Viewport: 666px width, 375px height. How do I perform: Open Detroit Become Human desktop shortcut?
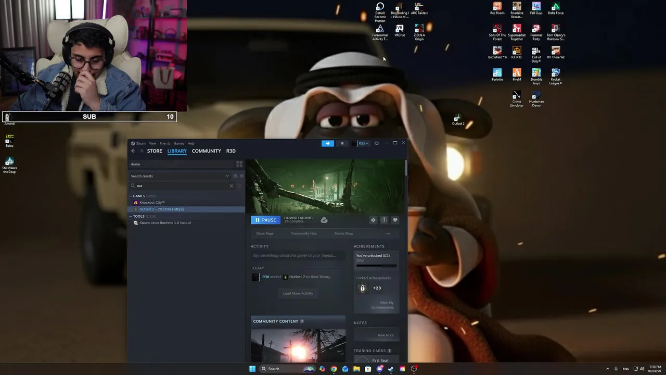pos(380,12)
